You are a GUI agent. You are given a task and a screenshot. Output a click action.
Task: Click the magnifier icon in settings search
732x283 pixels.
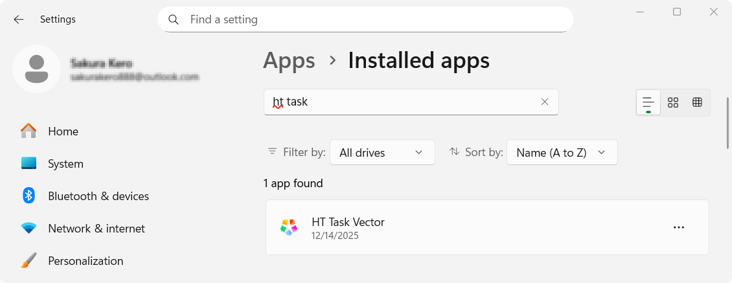coord(174,19)
